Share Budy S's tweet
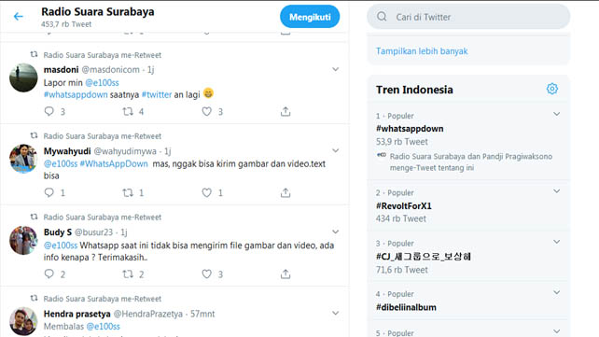599x337 pixels. [286, 274]
